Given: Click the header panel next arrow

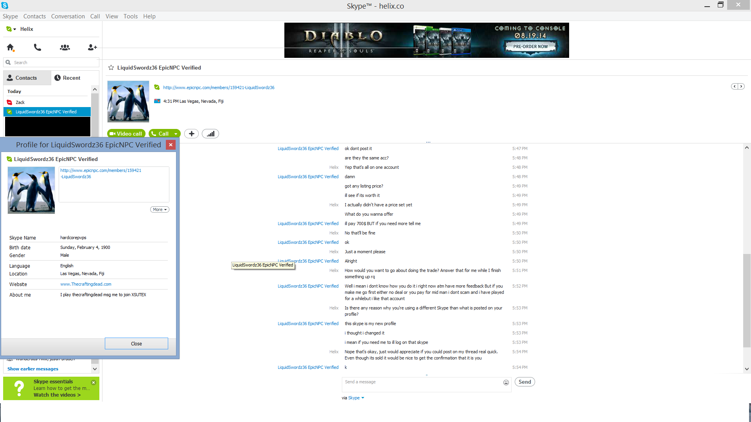Looking at the screenshot, I should click(x=741, y=86).
